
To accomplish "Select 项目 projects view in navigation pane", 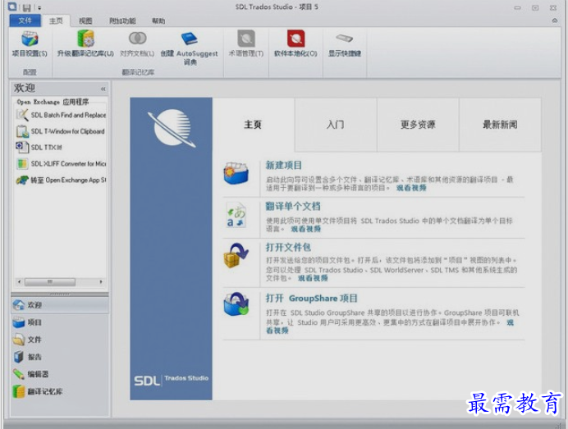I will tap(60, 322).
